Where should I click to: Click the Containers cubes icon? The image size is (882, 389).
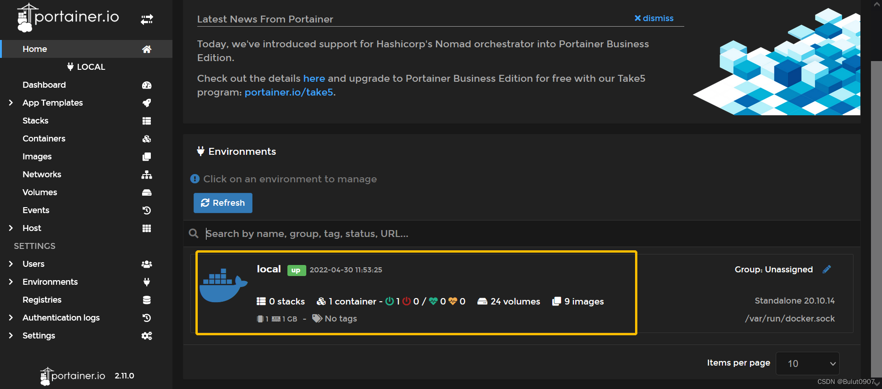[147, 139]
